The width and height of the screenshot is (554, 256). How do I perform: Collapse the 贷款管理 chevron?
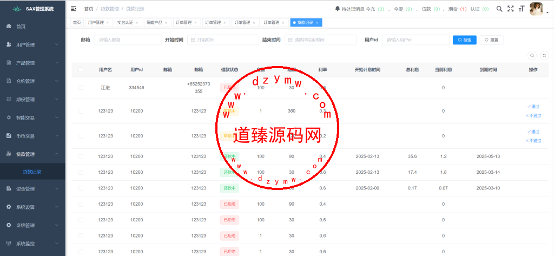57,154
